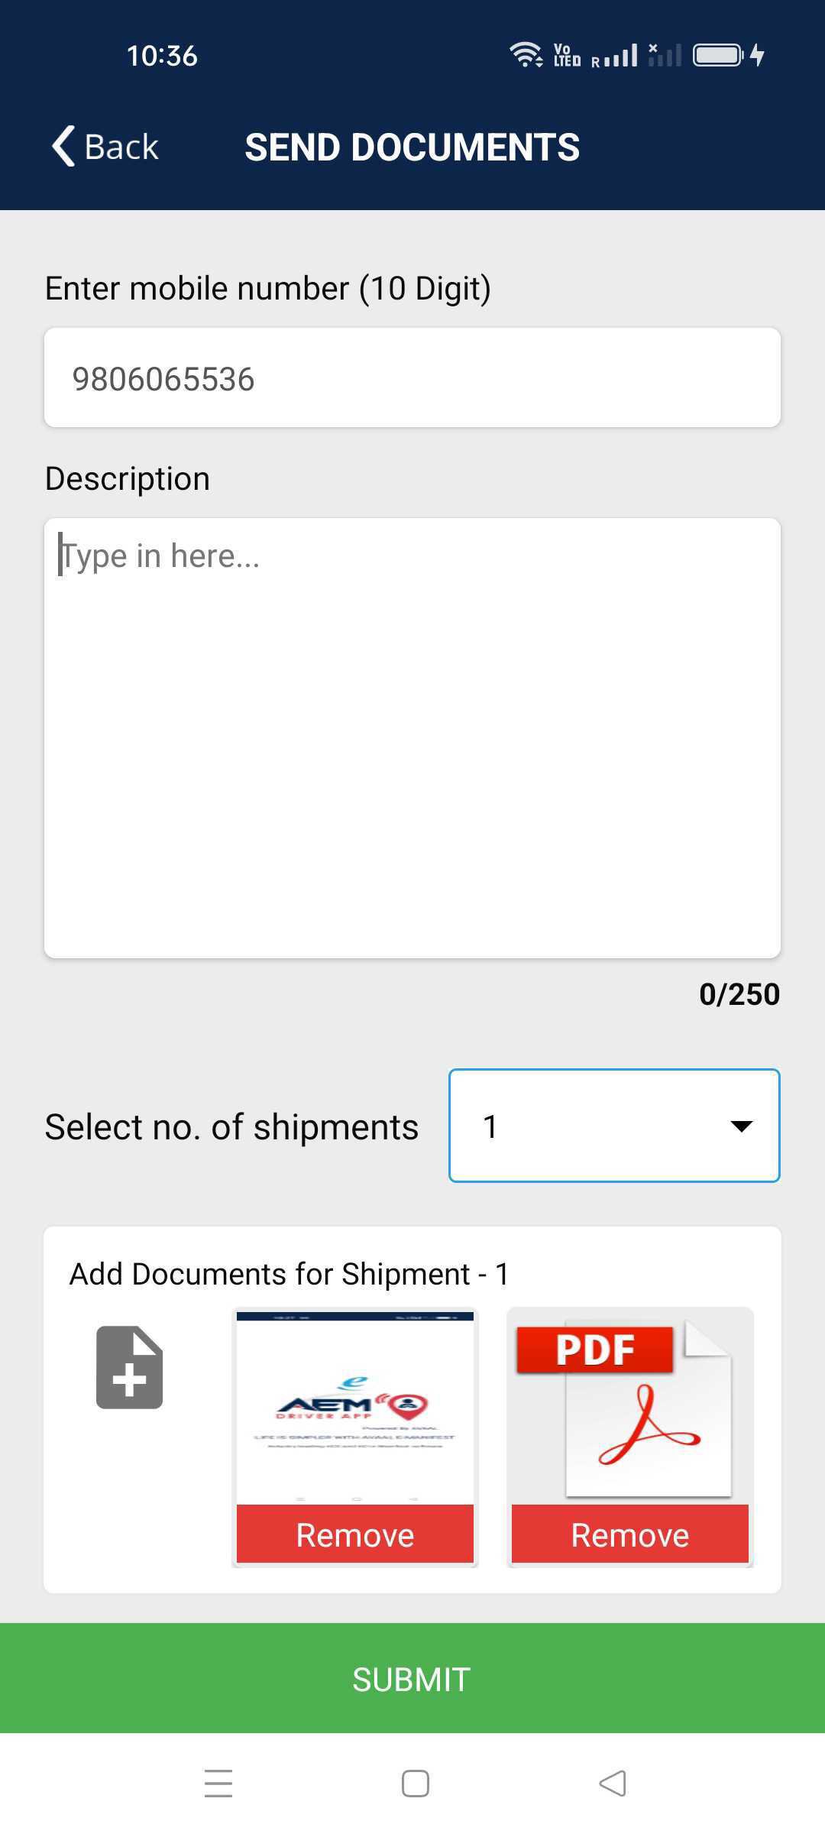Remove the AEM screenshot attachment
The image size is (825, 1834).
(355, 1534)
